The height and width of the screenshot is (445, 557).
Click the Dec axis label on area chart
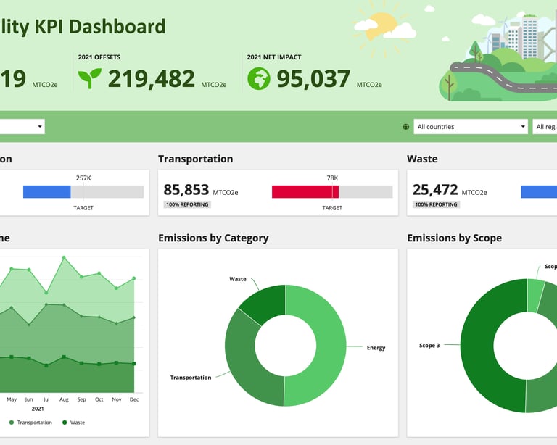pyautogui.click(x=134, y=399)
